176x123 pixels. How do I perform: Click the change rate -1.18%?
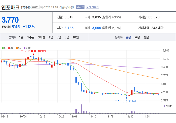coord(29,27)
